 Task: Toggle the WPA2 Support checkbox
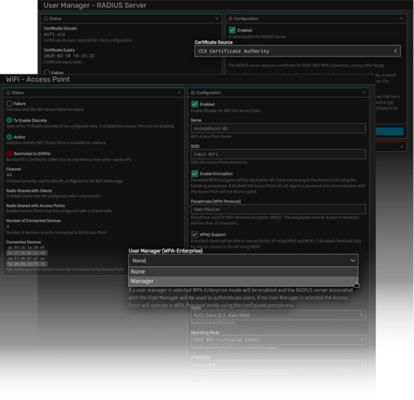pyautogui.click(x=195, y=234)
